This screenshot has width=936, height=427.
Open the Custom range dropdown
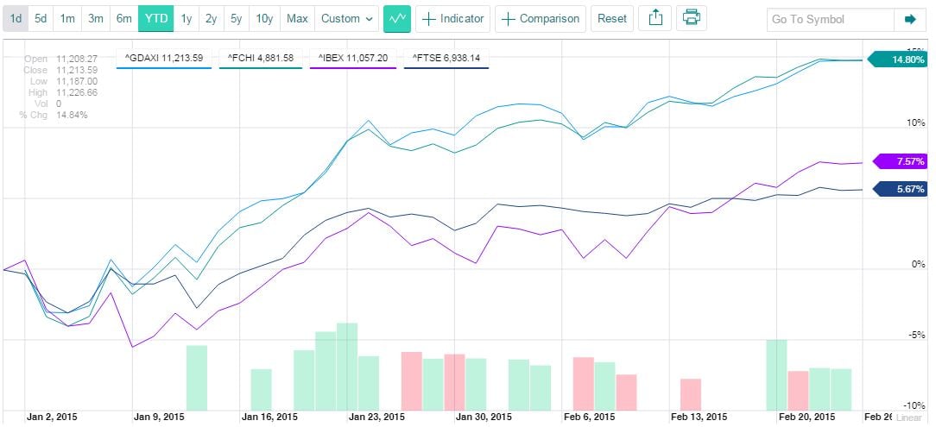click(347, 18)
